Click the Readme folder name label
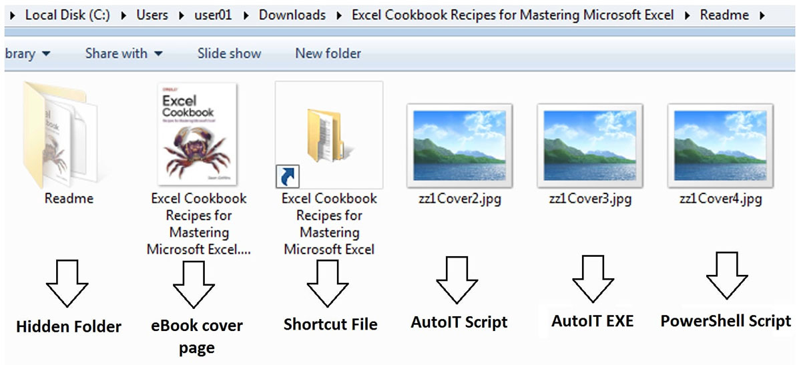Screen dimensions: 801x365 pos(69,199)
